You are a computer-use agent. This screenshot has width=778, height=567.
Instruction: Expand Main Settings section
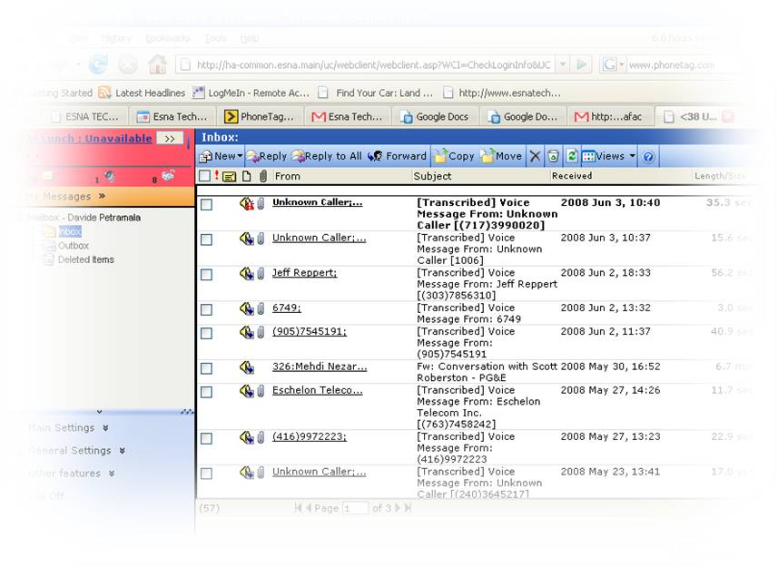pyautogui.click(x=105, y=427)
